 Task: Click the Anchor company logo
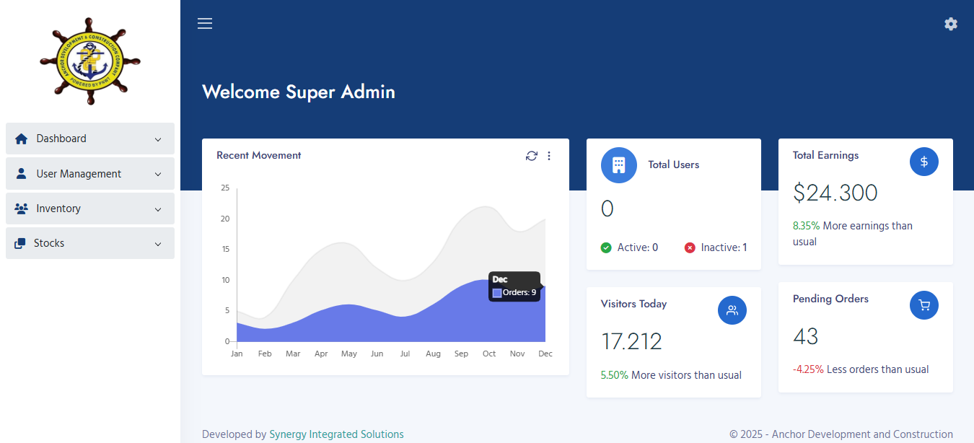[90, 61]
